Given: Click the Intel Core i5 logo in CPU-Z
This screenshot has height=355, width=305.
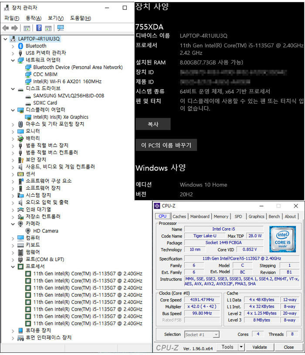Looking at the screenshot, I should coord(282,239).
